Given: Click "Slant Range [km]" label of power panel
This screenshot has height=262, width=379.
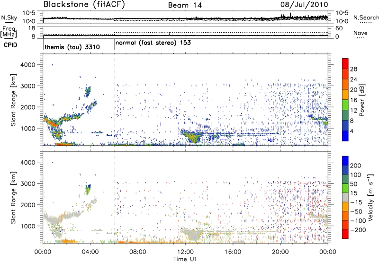Looking at the screenshot, I should click(13, 100).
